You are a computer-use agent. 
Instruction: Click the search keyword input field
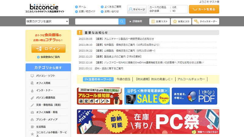[x=97, y=21]
